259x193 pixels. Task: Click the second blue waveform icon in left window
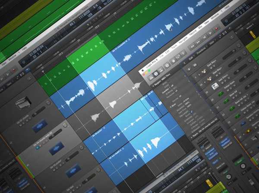57,148
